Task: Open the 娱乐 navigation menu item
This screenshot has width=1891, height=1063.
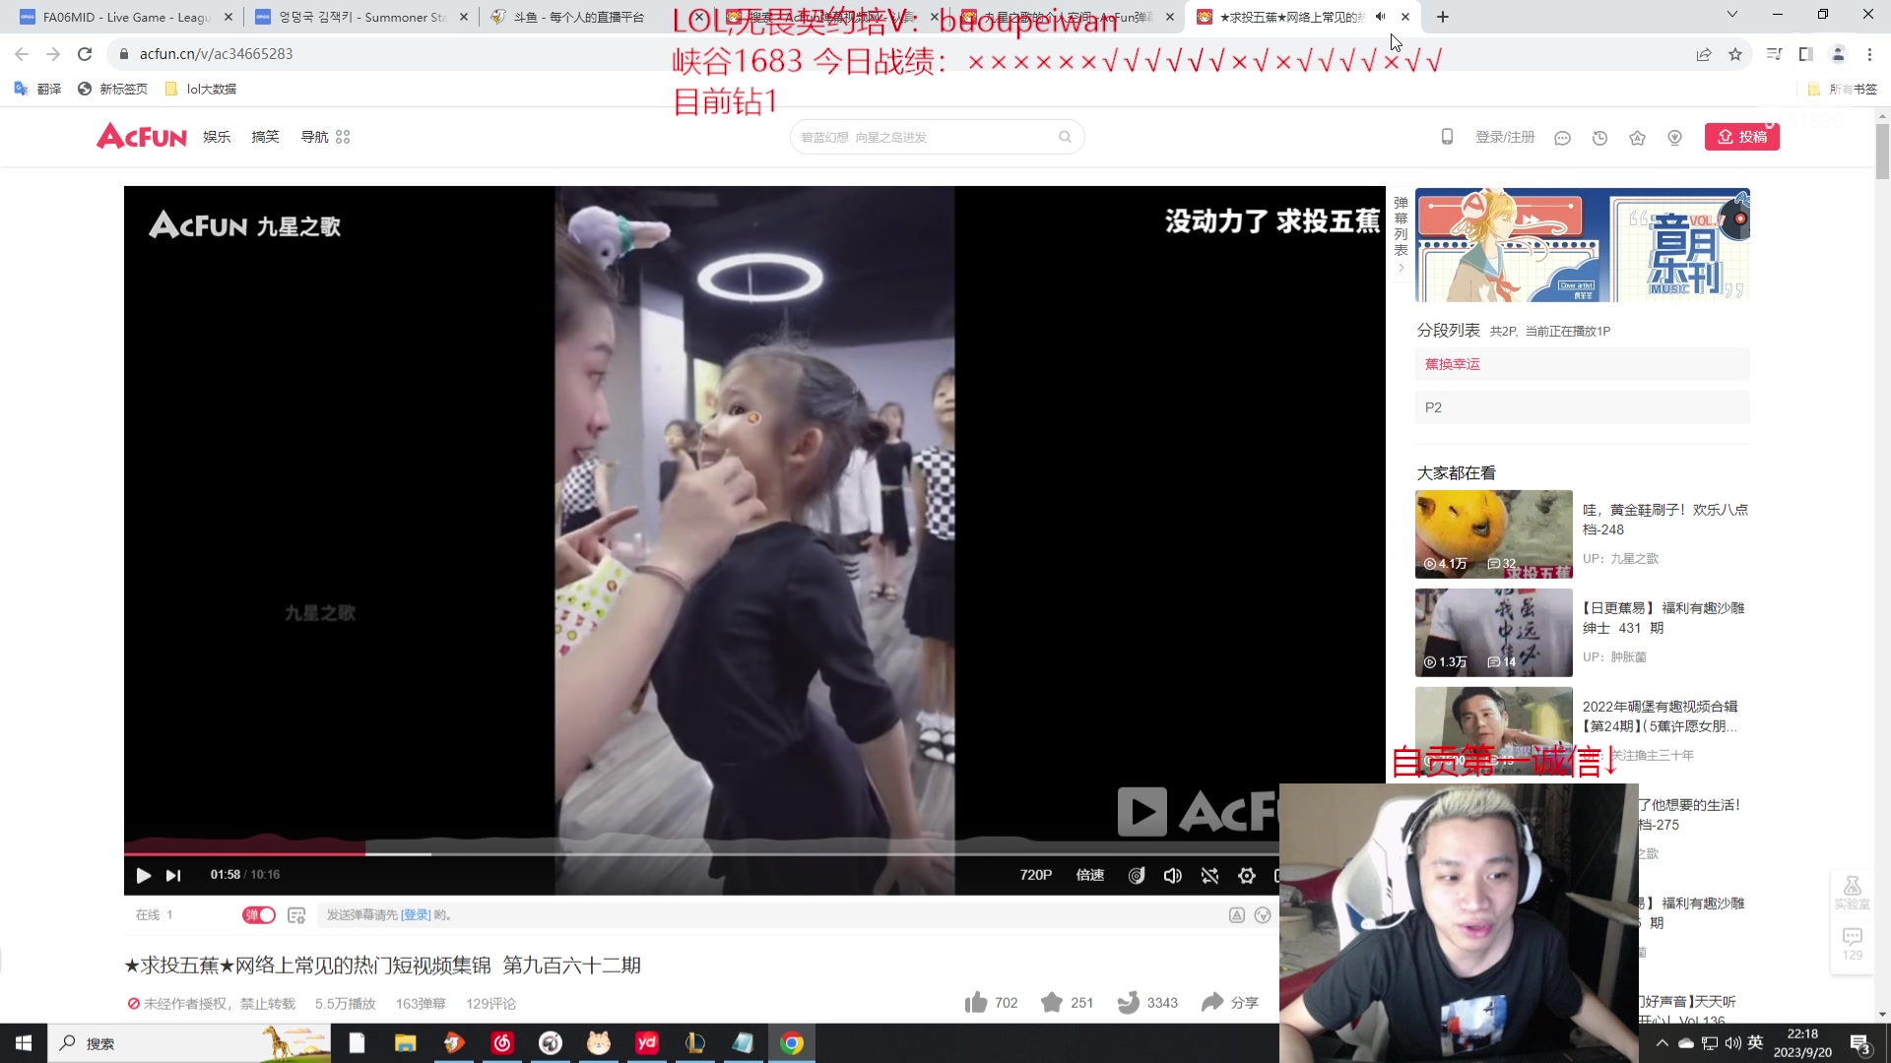Action: tap(217, 137)
